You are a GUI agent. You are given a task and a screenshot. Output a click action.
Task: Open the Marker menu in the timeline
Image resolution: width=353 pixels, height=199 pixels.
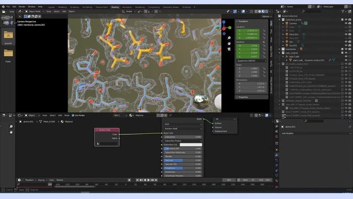[x=60, y=180]
